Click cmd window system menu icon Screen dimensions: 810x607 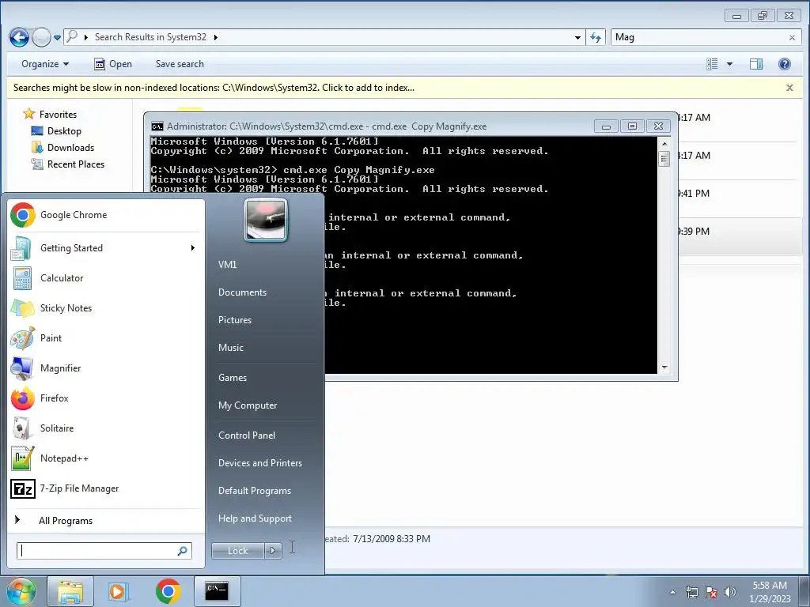pos(157,126)
